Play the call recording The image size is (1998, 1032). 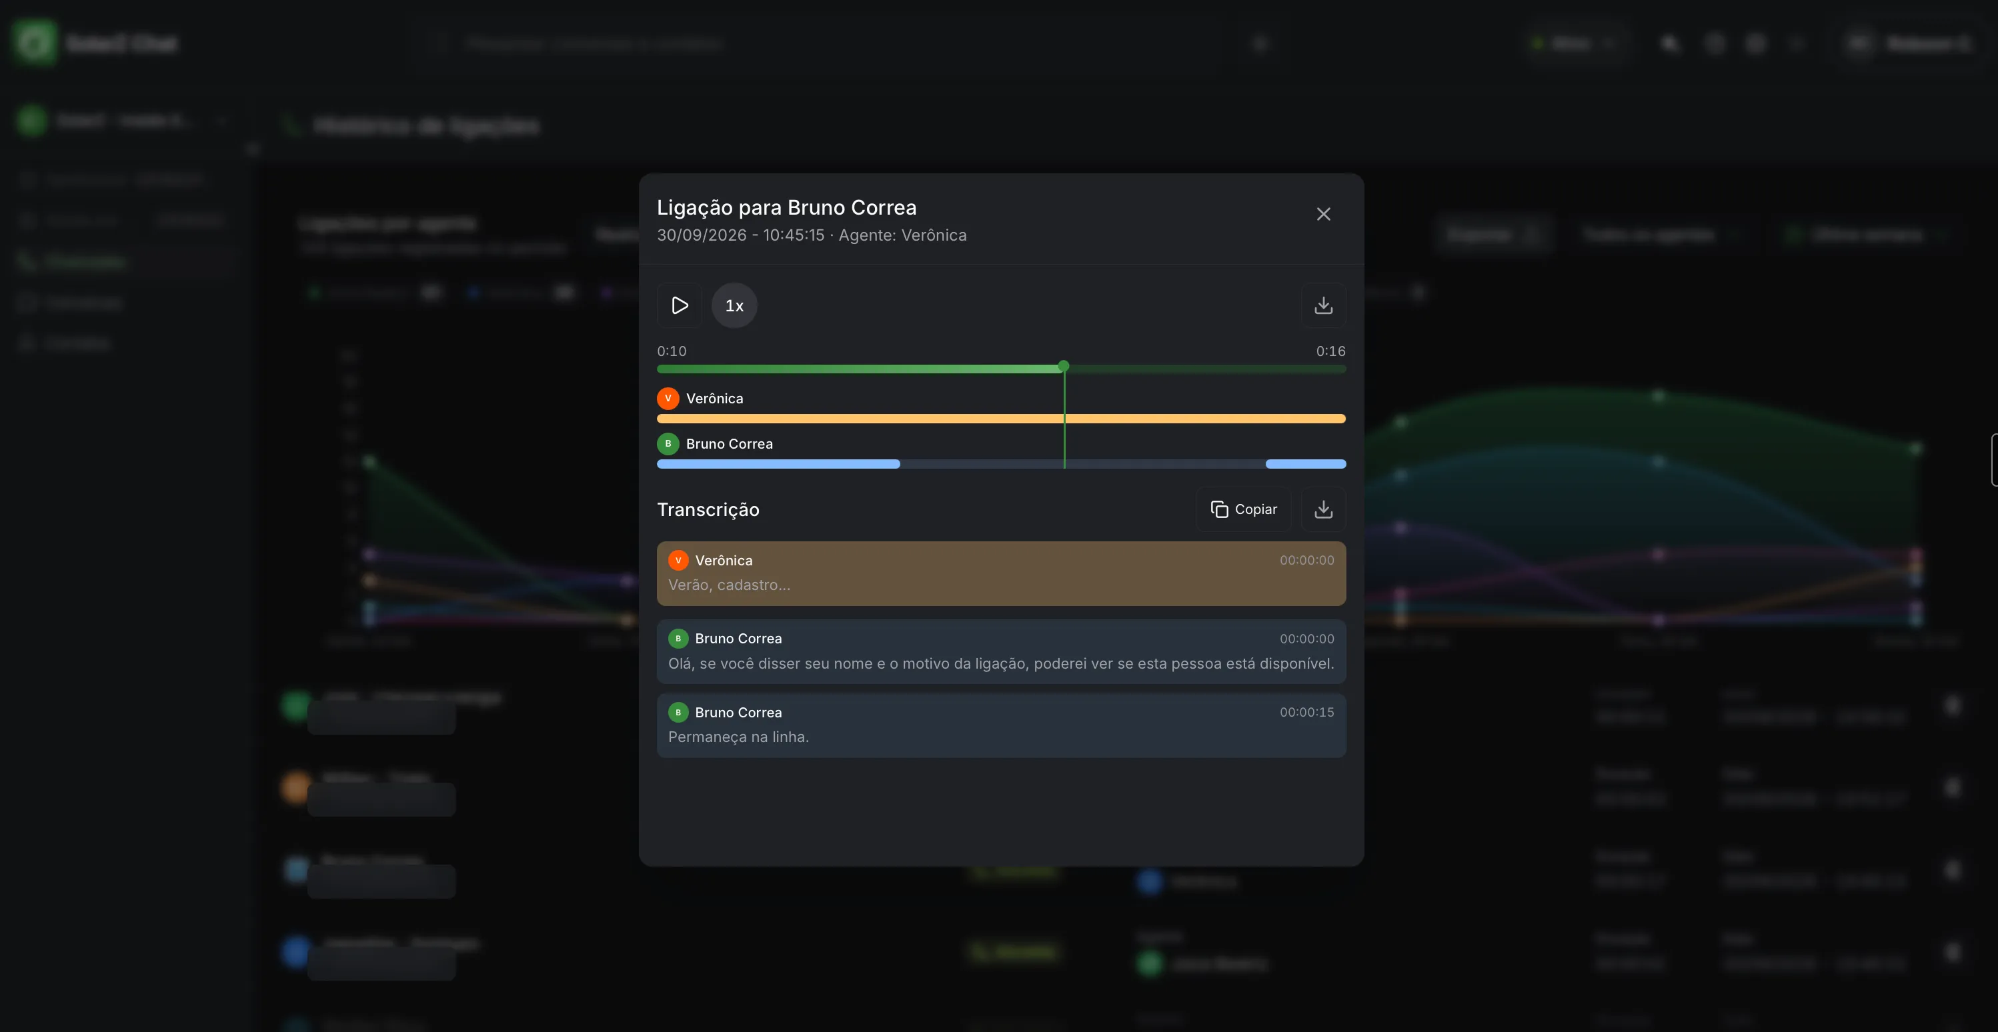click(x=680, y=305)
